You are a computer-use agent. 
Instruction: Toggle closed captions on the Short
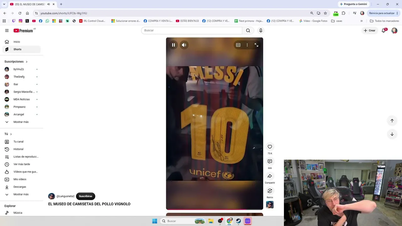(238, 45)
